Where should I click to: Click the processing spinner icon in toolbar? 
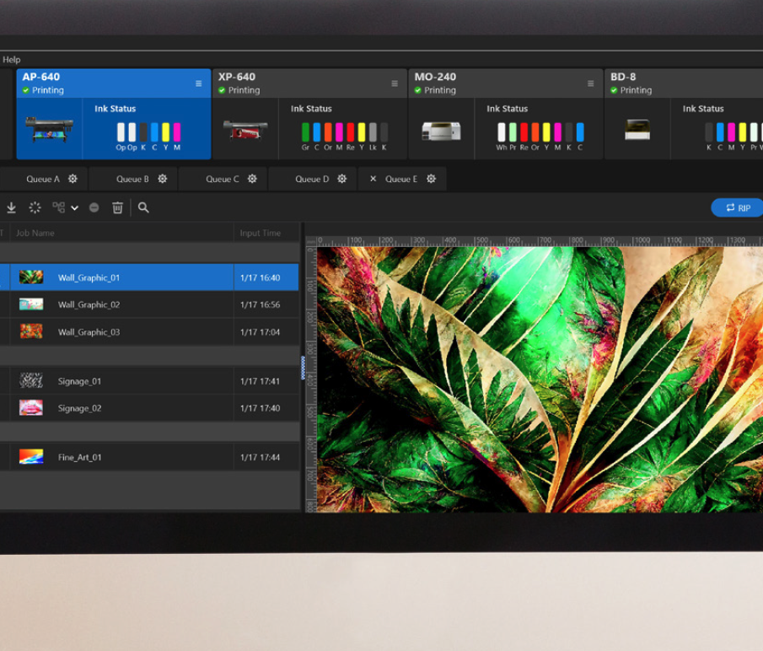click(x=35, y=207)
